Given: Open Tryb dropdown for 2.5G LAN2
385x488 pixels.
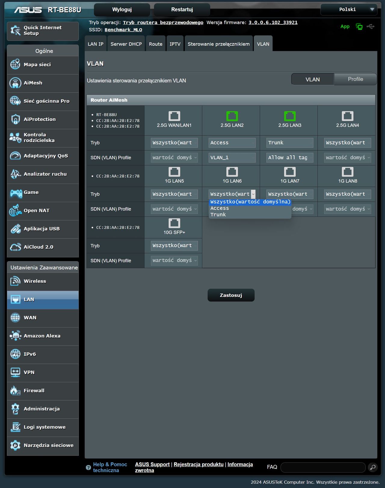Looking at the screenshot, I should tap(232, 143).
